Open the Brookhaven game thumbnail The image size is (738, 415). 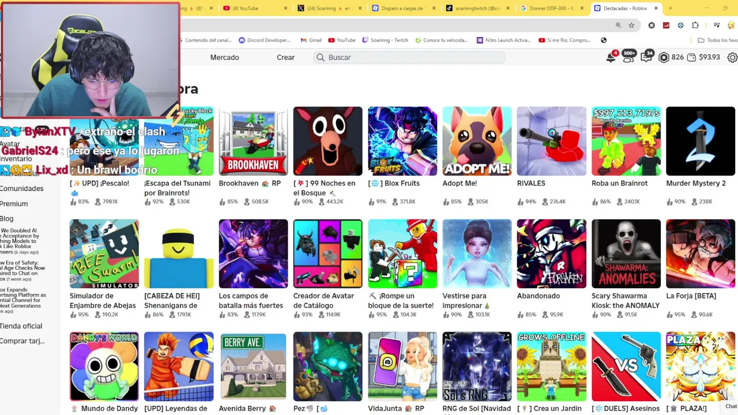point(253,141)
